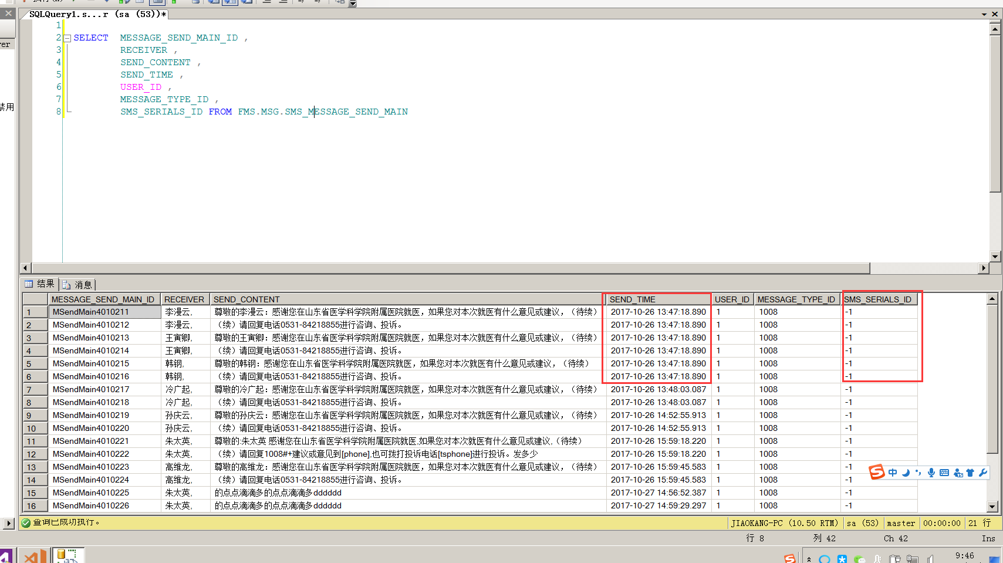The image size is (1003, 563).
Task: Open the orange Office taskbar icon
Action: [x=35, y=555]
